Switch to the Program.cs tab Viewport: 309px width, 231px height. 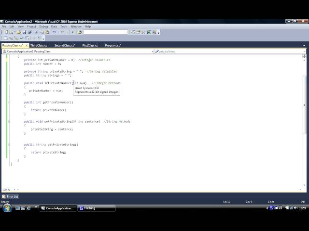(x=113, y=45)
